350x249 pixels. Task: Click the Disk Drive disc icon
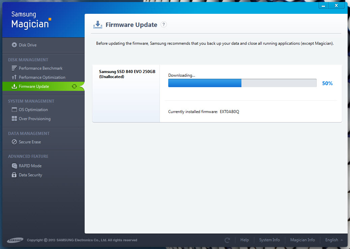14,45
